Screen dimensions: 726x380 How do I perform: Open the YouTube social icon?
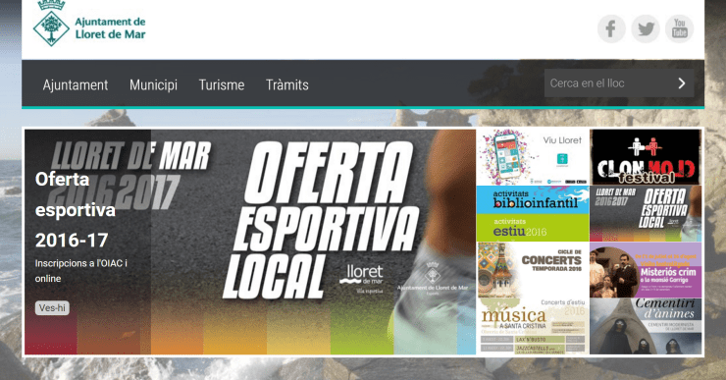[x=679, y=28]
